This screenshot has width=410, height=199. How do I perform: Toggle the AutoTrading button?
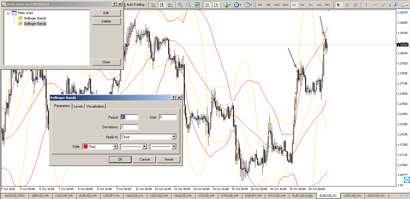[x=135, y=4]
